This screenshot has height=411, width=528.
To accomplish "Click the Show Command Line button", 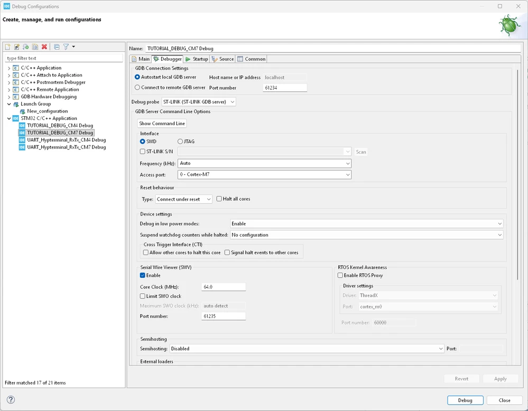I will pos(162,124).
